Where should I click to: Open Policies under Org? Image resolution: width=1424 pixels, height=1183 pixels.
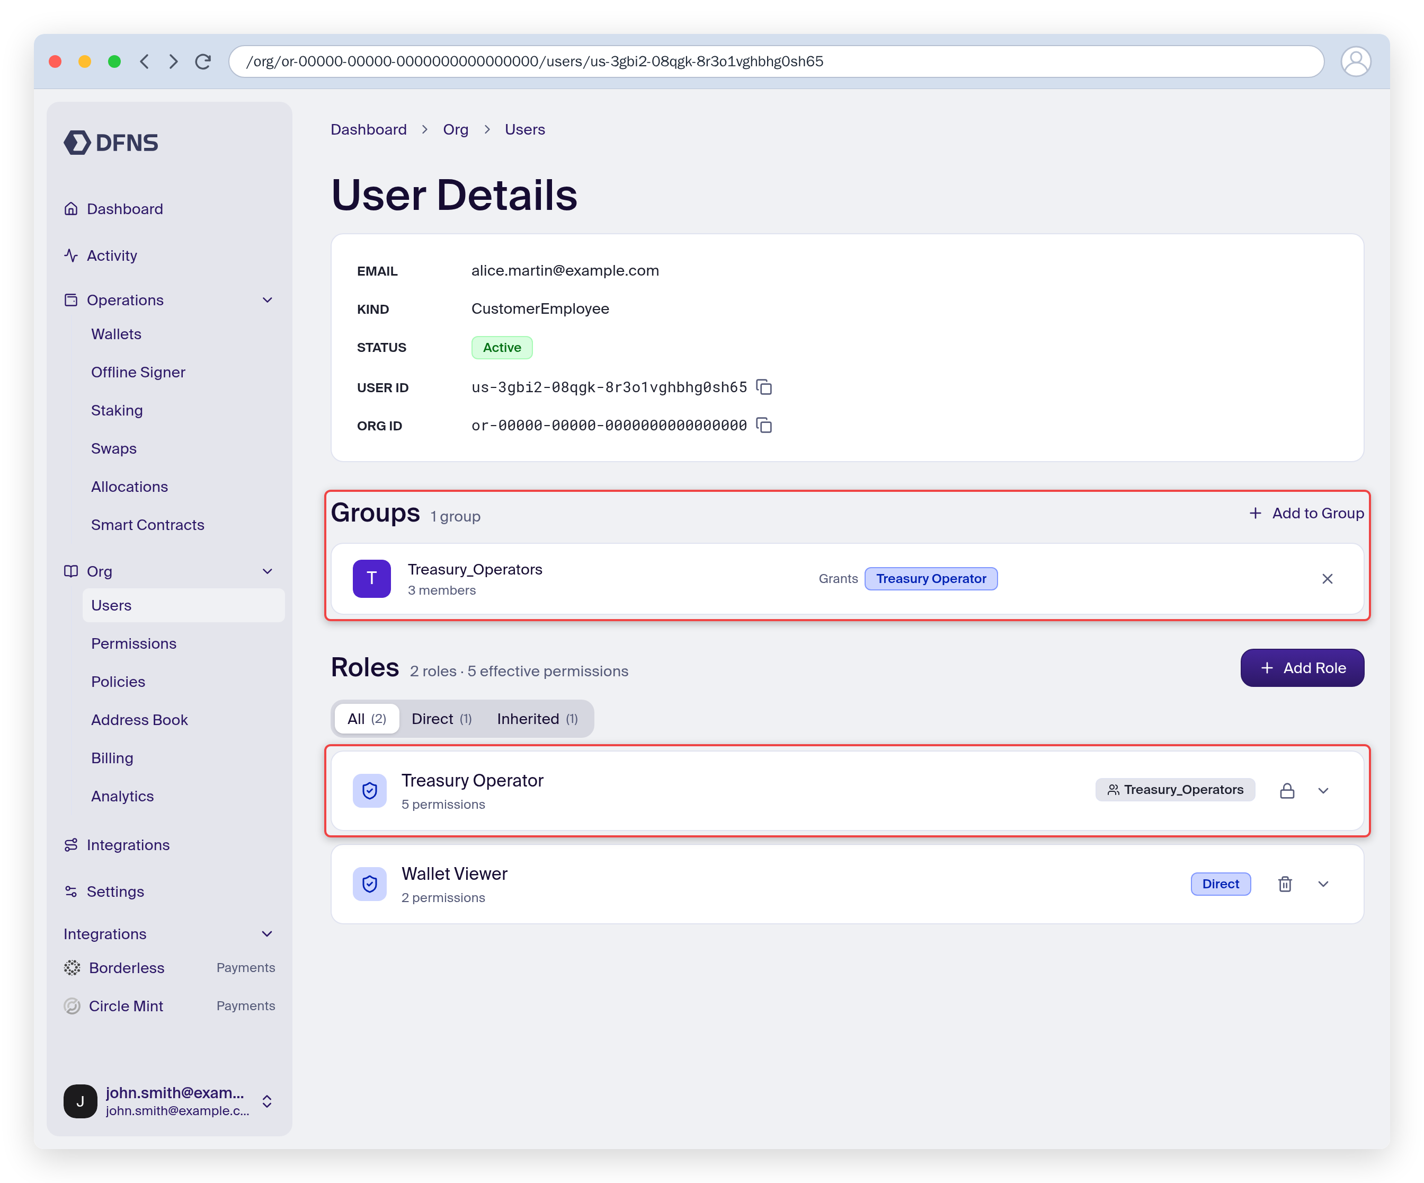(118, 682)
